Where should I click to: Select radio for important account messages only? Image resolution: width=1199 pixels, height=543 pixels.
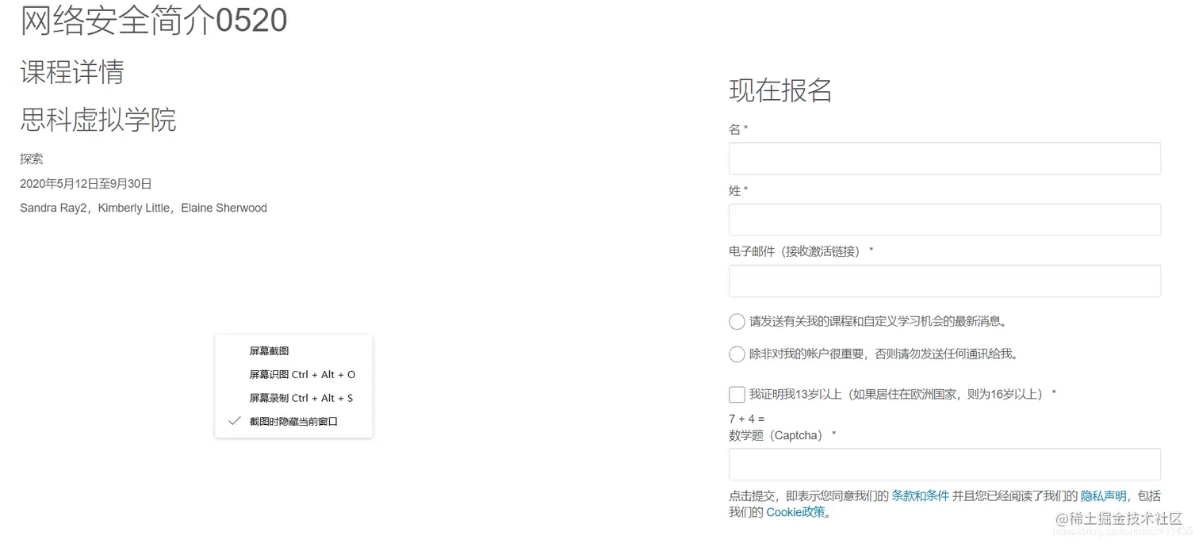(x=736, y=354)
